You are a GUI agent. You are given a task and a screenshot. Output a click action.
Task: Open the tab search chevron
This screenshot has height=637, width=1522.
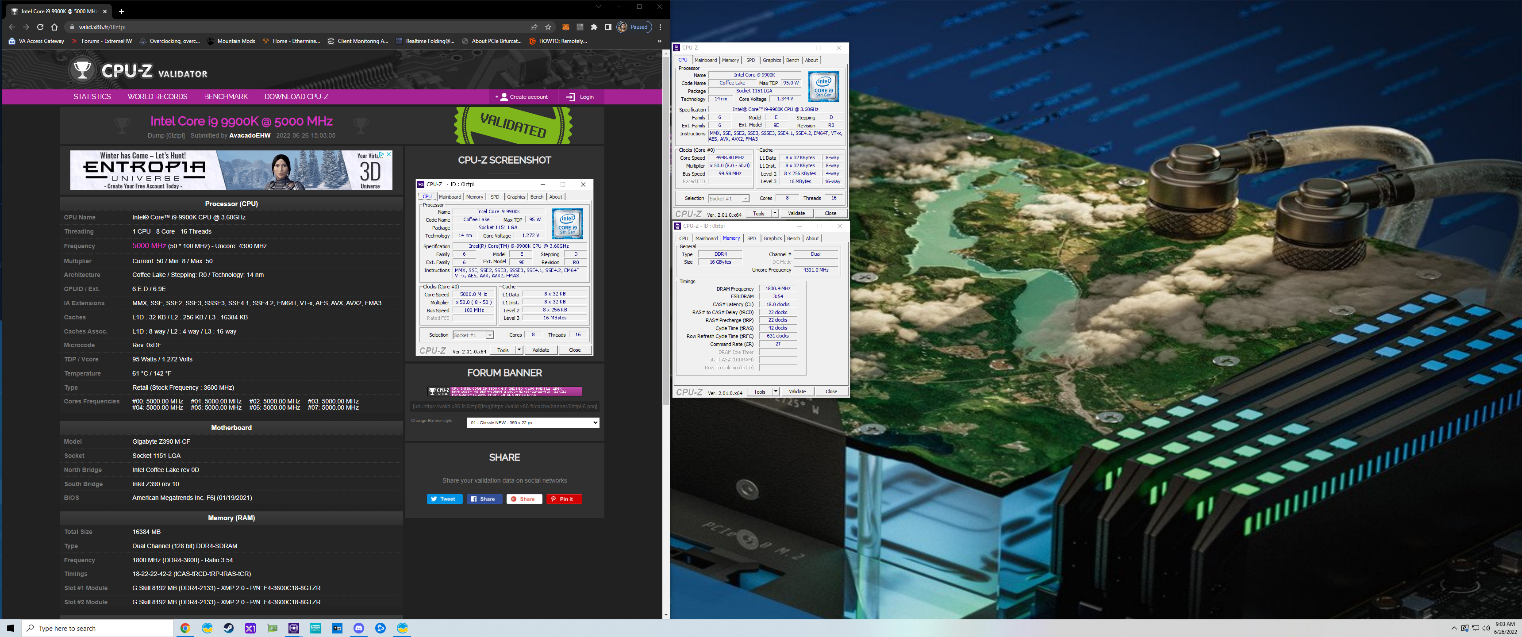click(598, 7)
